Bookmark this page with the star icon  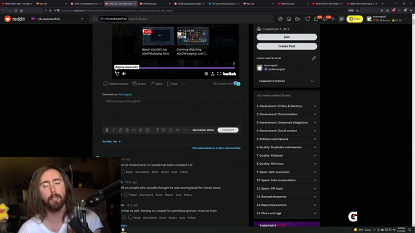[357, 10]
